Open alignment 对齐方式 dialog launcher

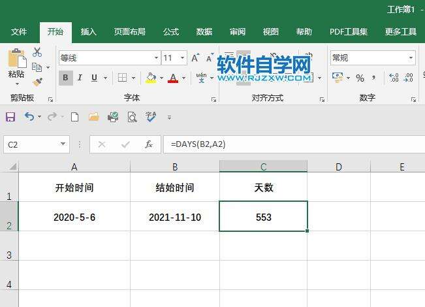click(x=322, y=100)
